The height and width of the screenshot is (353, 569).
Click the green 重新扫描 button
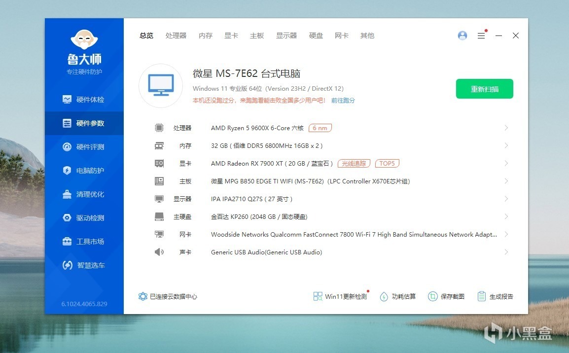[x=485, y=89]
